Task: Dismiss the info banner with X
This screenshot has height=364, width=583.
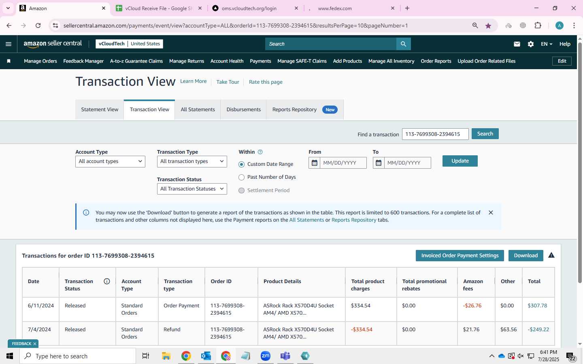Action: pyautogui.click(x=491, y=213)
